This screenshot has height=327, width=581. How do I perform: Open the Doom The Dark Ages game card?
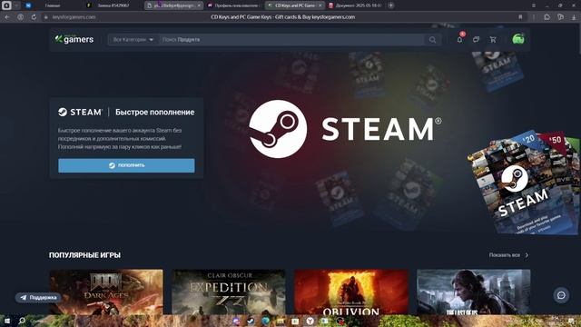(x=106, y=292)
